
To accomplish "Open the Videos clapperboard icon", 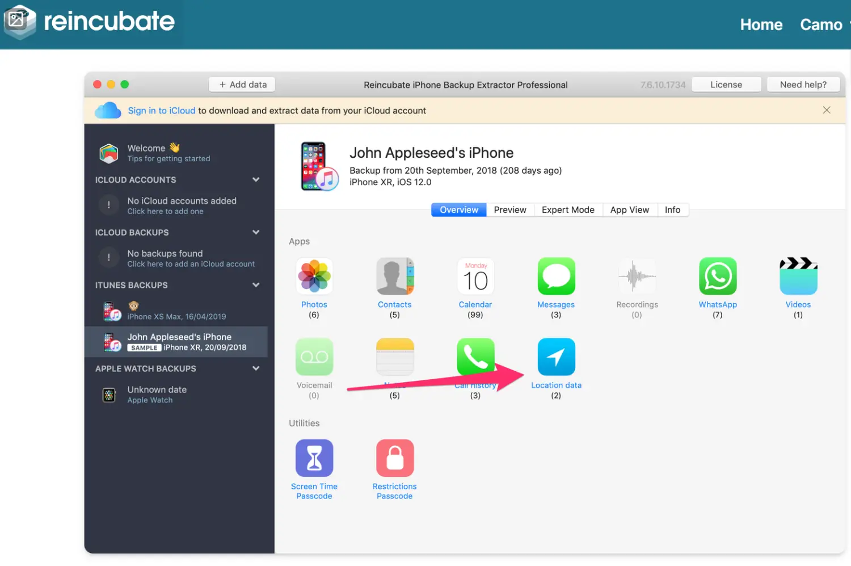I will coord(798,276).
